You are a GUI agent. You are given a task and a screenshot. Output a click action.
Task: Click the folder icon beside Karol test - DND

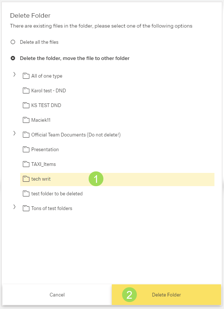[26, 90]
